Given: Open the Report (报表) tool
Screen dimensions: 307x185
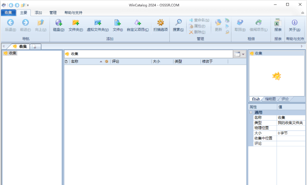Looking at the screenshot, I should (278, 23).
